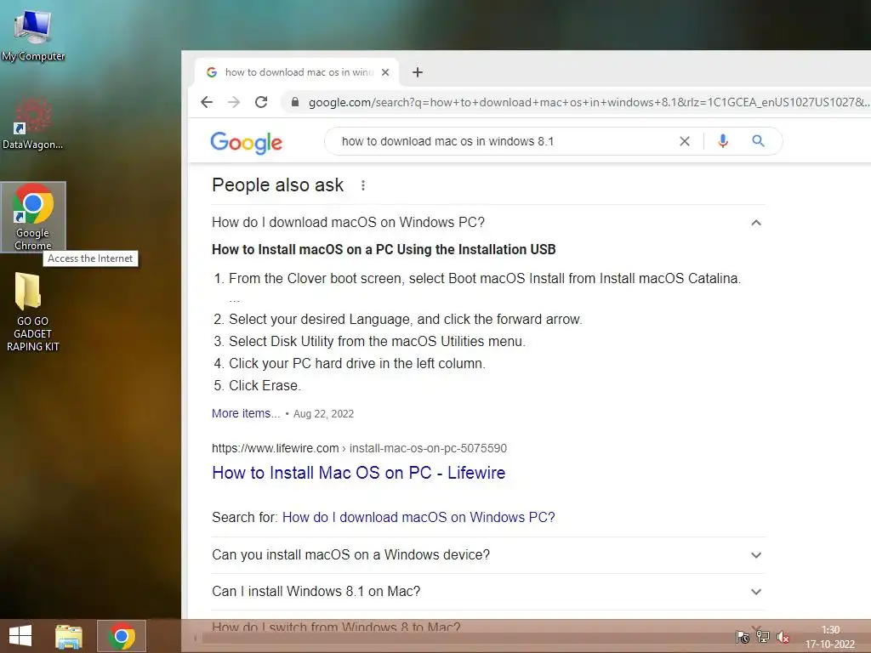This screenshot has width=871, height=653.
Task: Click the 'People also ask' heading
Action: (x=278, y=185)
